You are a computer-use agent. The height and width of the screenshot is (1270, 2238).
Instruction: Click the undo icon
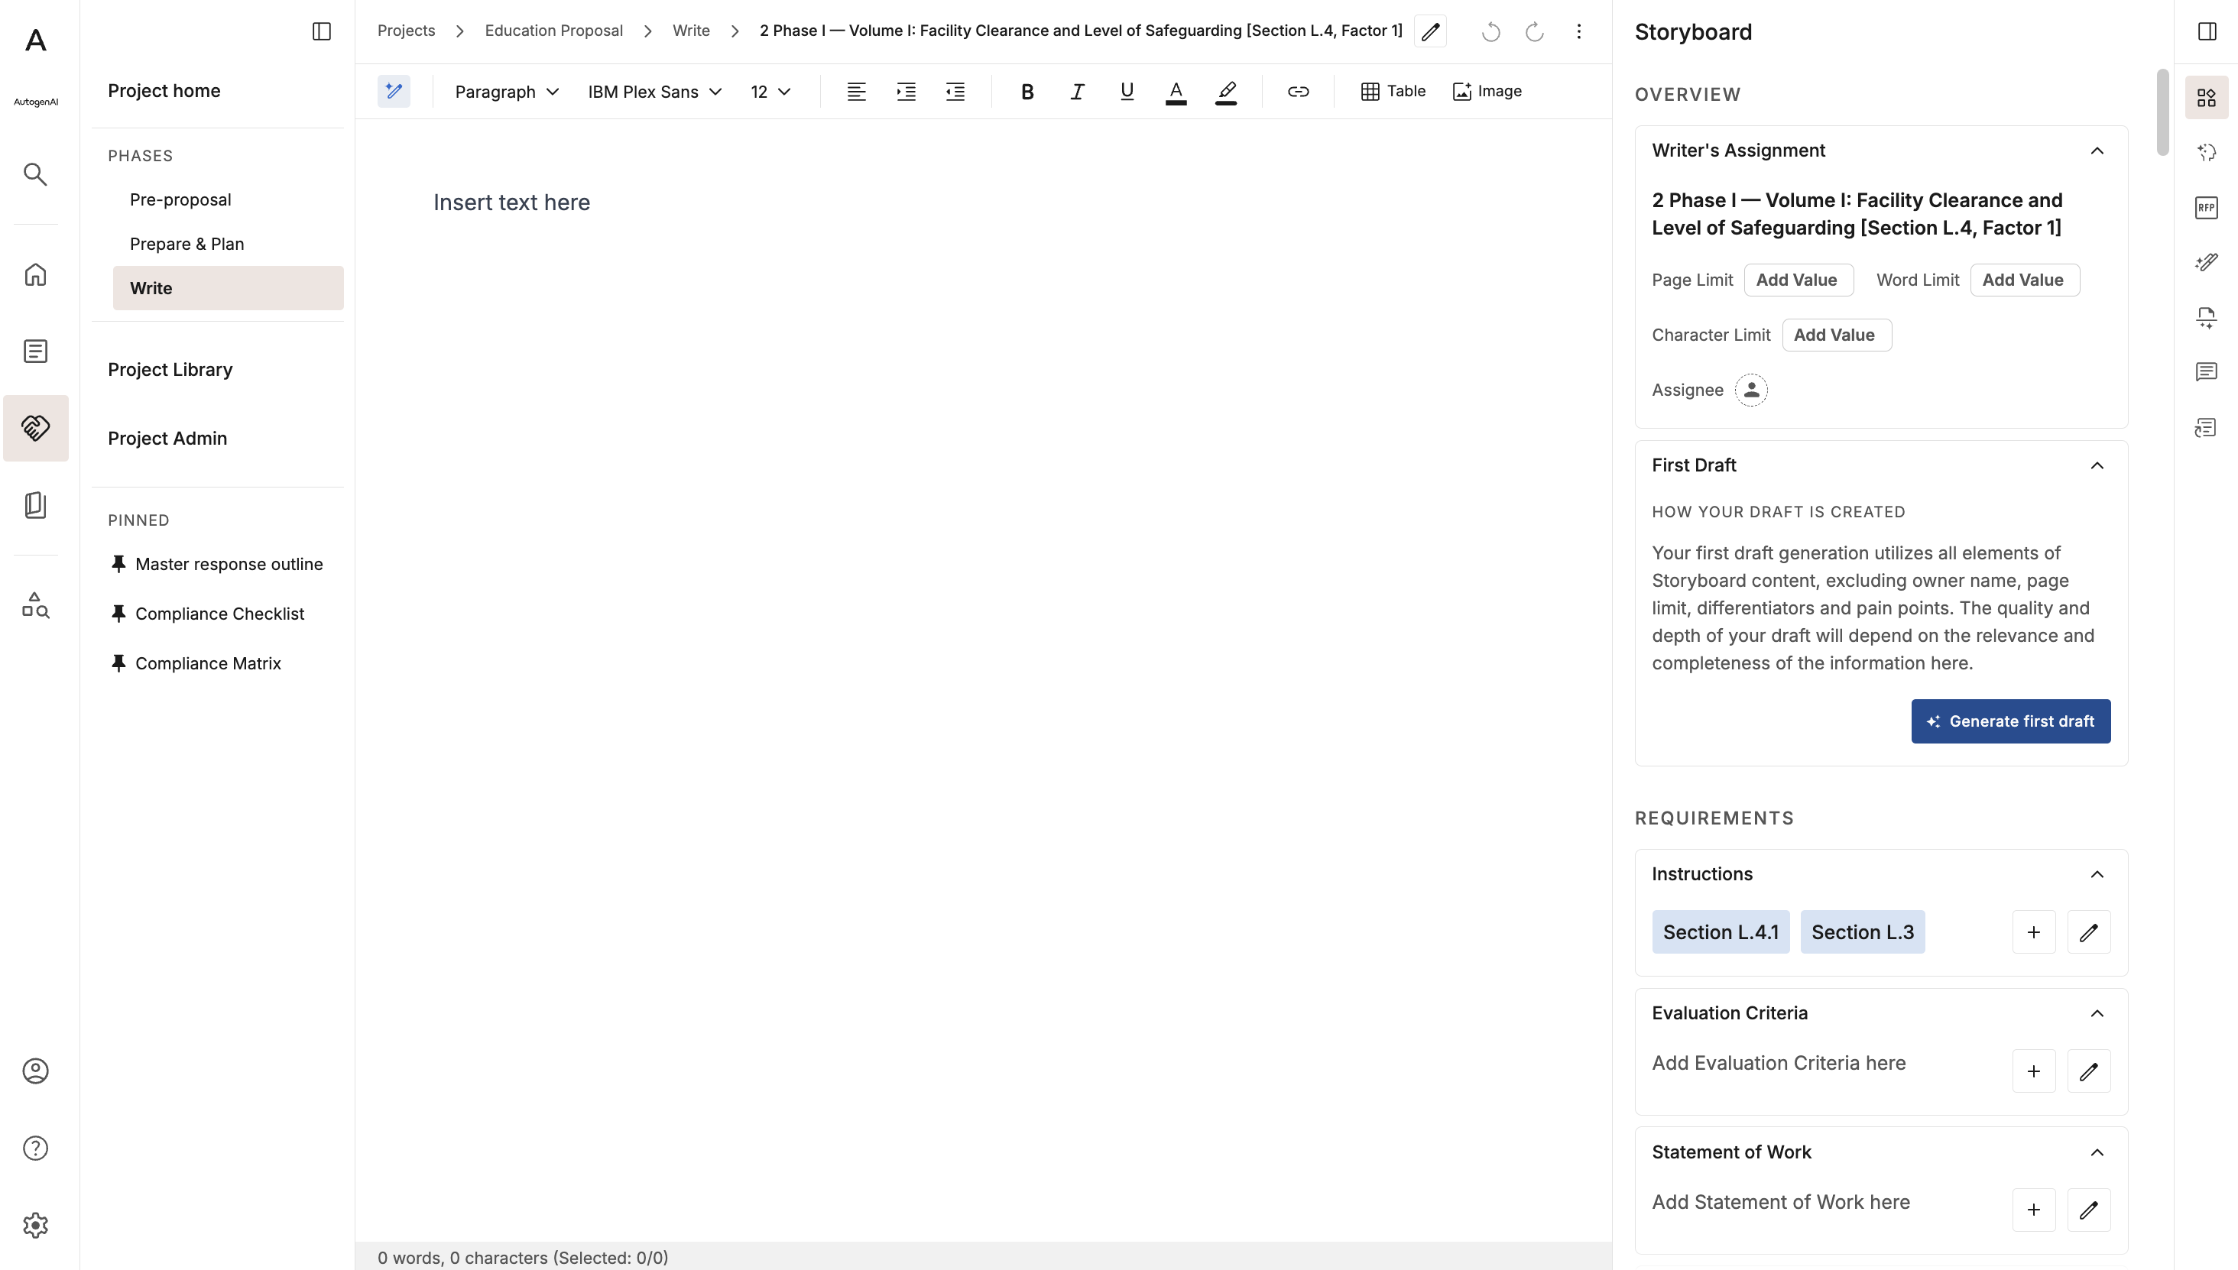[1490, 31]
